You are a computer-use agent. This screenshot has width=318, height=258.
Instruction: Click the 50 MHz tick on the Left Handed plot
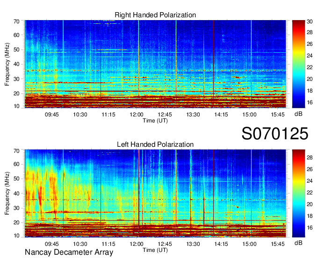tap(16, 179)
